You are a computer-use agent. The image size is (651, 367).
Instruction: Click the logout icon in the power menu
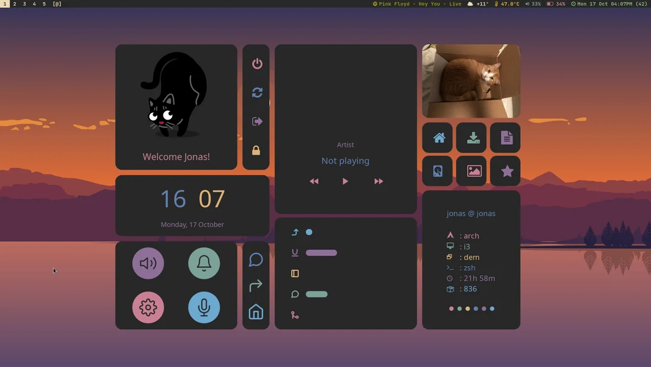pyautogui.click(x=256, y=121)
